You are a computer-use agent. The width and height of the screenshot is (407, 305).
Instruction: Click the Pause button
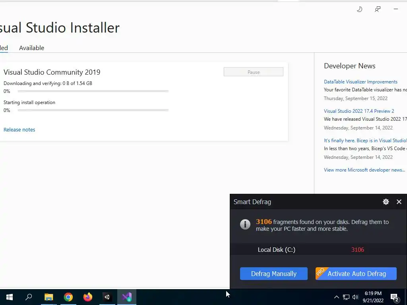pyautogui.click(x=253, y=72)
